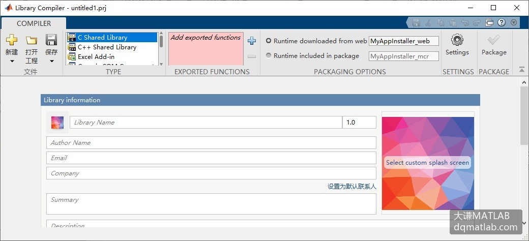Image resolution: width=529 pixels, height=241 pixels.
Task: Click the Company field
Action: point(211,173)
